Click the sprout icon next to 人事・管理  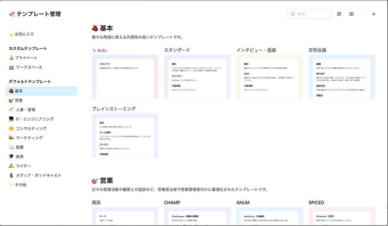point(11,110)
